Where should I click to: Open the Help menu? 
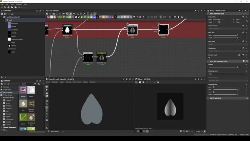[x=25, y=4]
